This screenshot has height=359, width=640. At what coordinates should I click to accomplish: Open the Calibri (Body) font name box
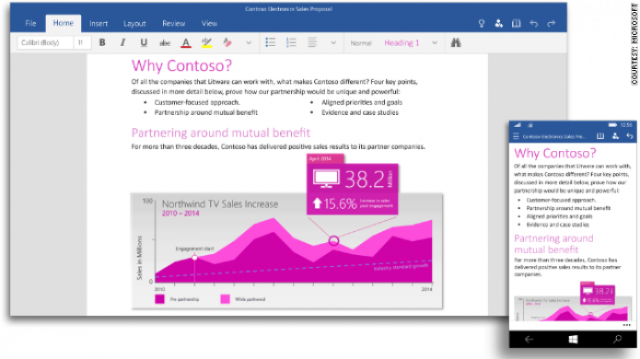[x=45, y=42]
